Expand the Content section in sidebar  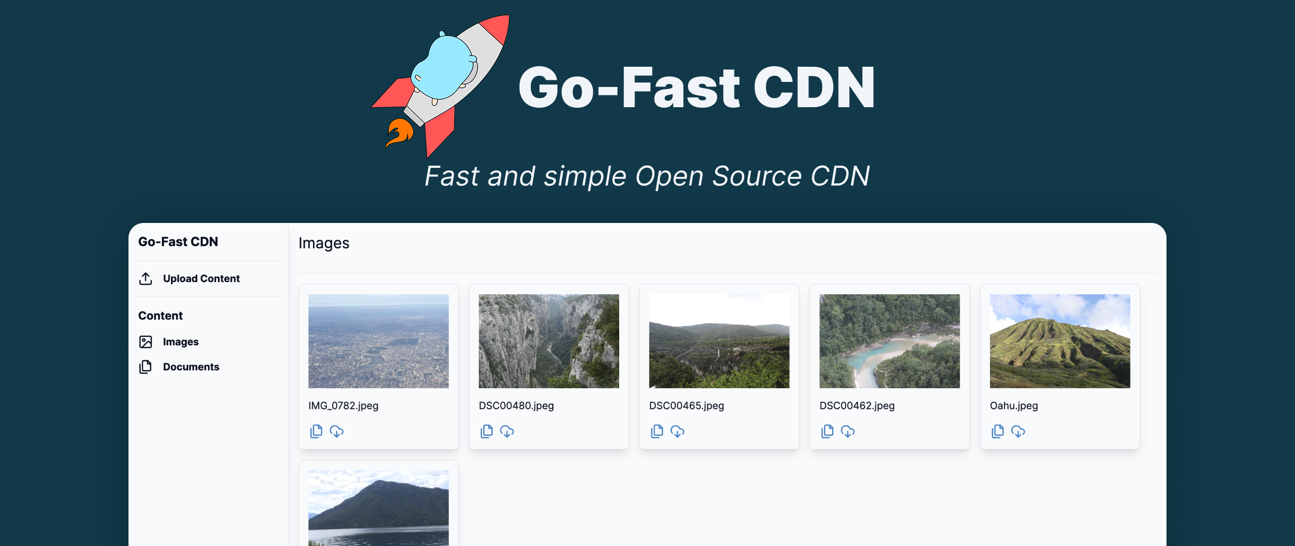[158, 314]
